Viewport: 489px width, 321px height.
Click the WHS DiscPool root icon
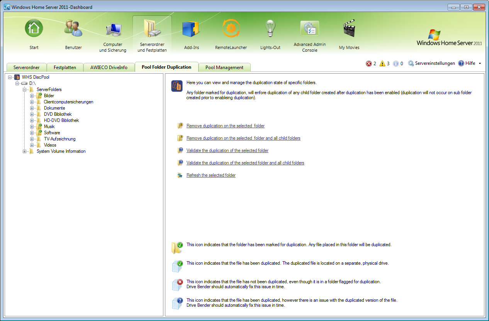[17, 77]
